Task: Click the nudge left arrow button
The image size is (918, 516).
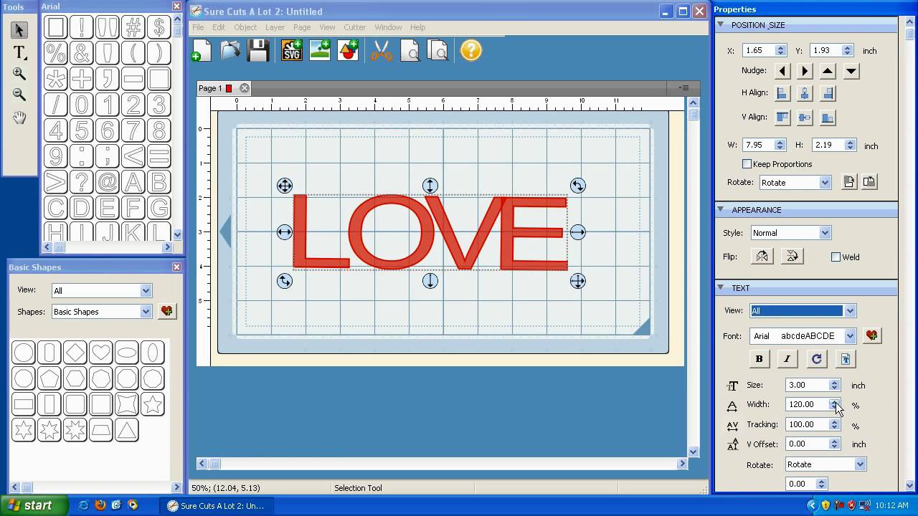Action: click(x=782, y=71)
